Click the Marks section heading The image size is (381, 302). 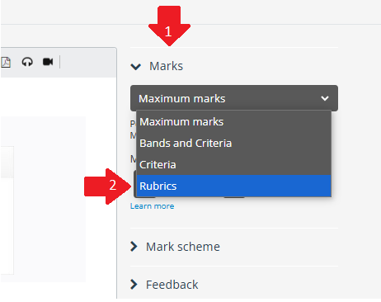(166, 66)
